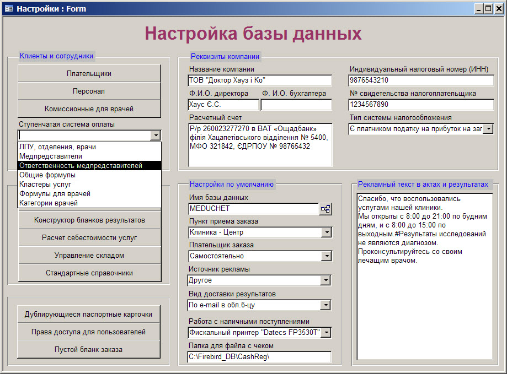Viewport: 507px width, 374px height.
Task: Open Расчет себестоимости услуг
Action: 89,238
